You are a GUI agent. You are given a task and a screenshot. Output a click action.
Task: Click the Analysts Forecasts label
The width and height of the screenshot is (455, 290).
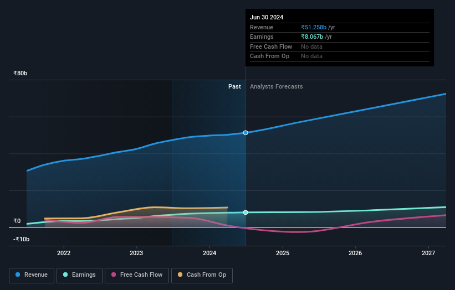tap(276, 87)
